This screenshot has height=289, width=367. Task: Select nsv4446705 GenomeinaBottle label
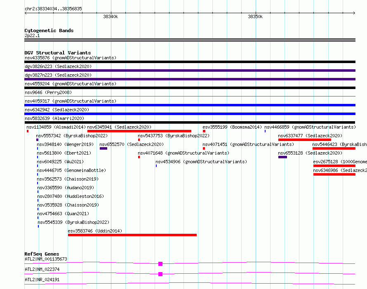(x=71, y=170)
